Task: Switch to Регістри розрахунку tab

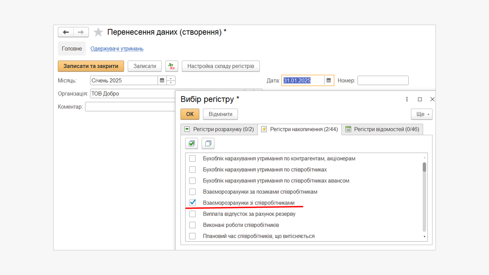Action: [219, 129]
